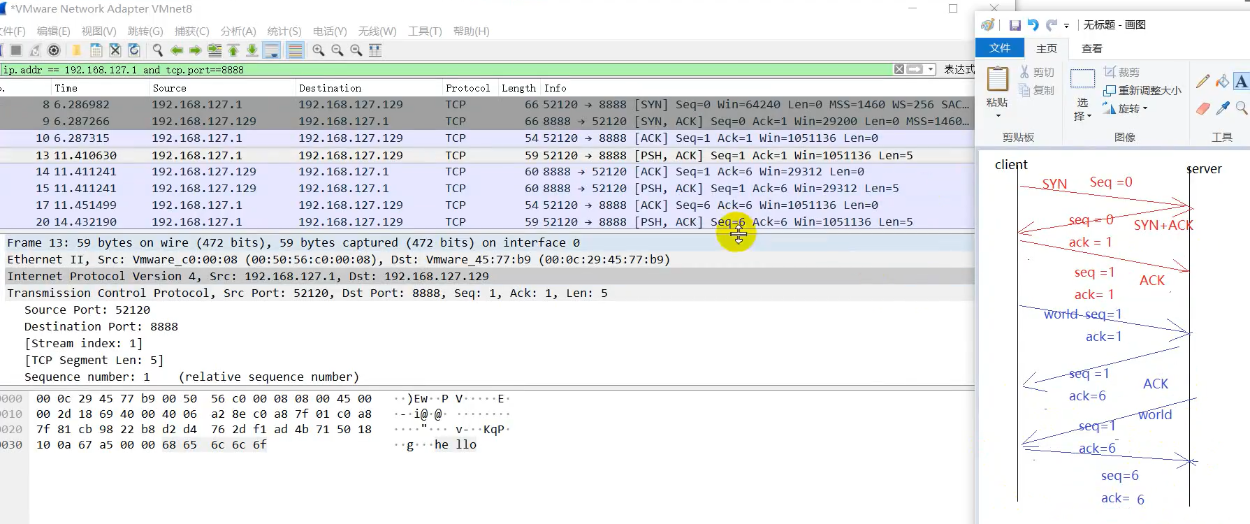Open the 分析(A) menu

(238, 31)
